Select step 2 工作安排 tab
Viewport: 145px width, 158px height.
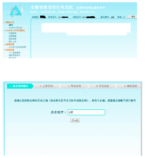tap(47, 86)
